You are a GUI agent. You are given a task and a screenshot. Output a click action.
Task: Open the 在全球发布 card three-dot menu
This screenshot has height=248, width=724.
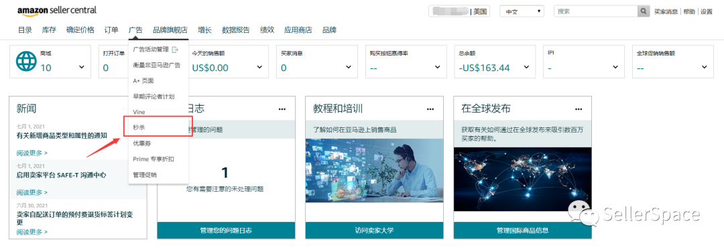[x=579, y=109]
